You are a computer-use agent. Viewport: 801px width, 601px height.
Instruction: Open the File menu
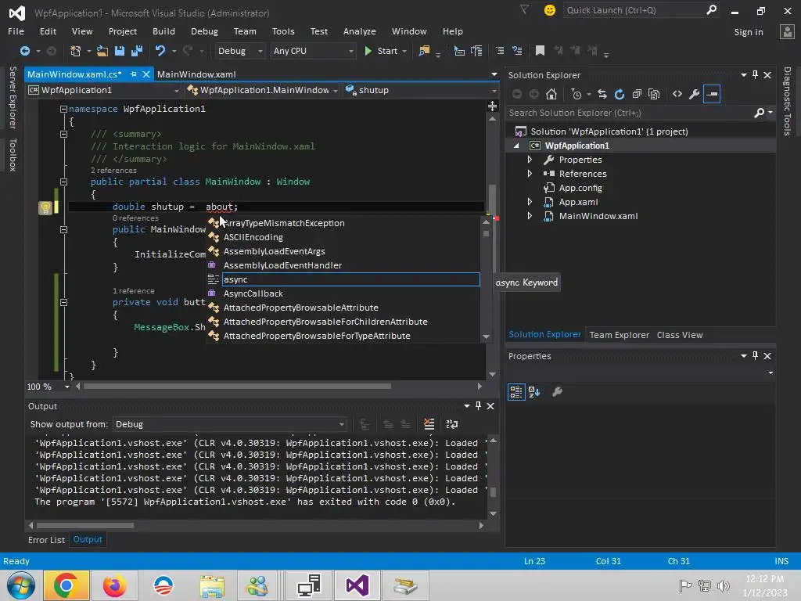16,31
